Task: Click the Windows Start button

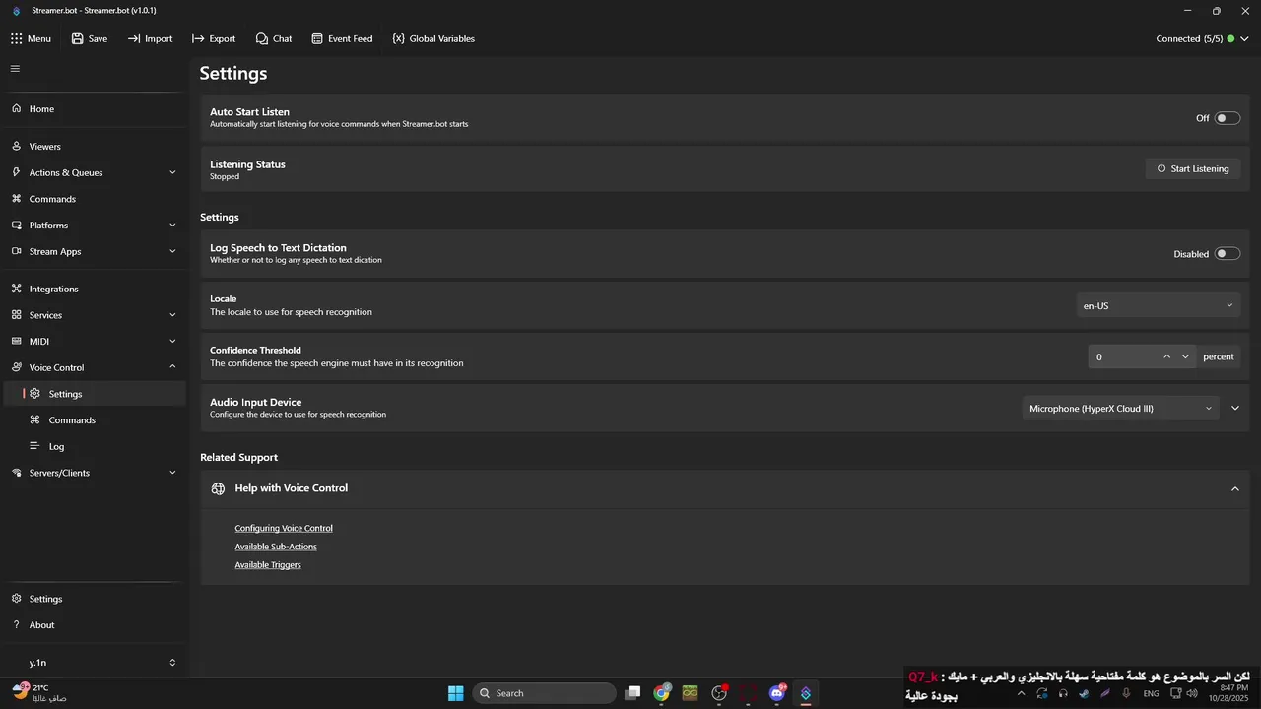Action: click(455, 693)
